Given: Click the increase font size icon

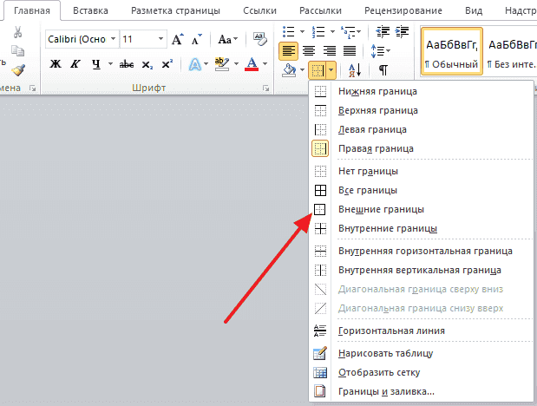Looking at the screenshot, I should coord(178,40).
